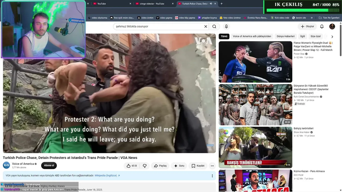
Task: Select the Dünya Haberleri chip
Action: pyautogui.click(x=286, y=36)
